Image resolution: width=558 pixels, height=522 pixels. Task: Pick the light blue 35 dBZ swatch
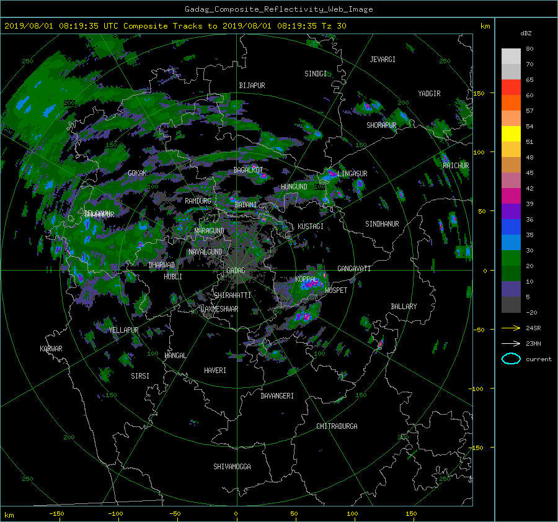511,243
